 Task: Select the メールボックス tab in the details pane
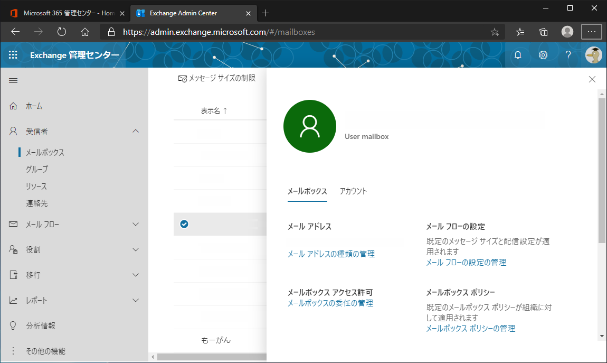tap(307, 191)
